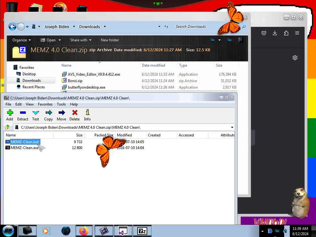Click the Explorer help icon
Viewport: 316px width, 237px height.
click(x=240, y=40)
